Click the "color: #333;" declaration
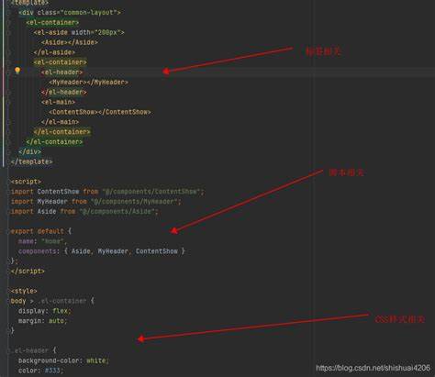 tap(41, 371)
